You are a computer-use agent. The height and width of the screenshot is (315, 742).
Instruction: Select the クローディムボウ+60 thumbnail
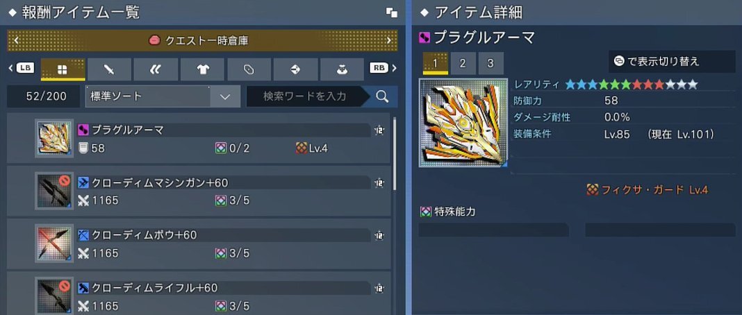click(54, 244)
